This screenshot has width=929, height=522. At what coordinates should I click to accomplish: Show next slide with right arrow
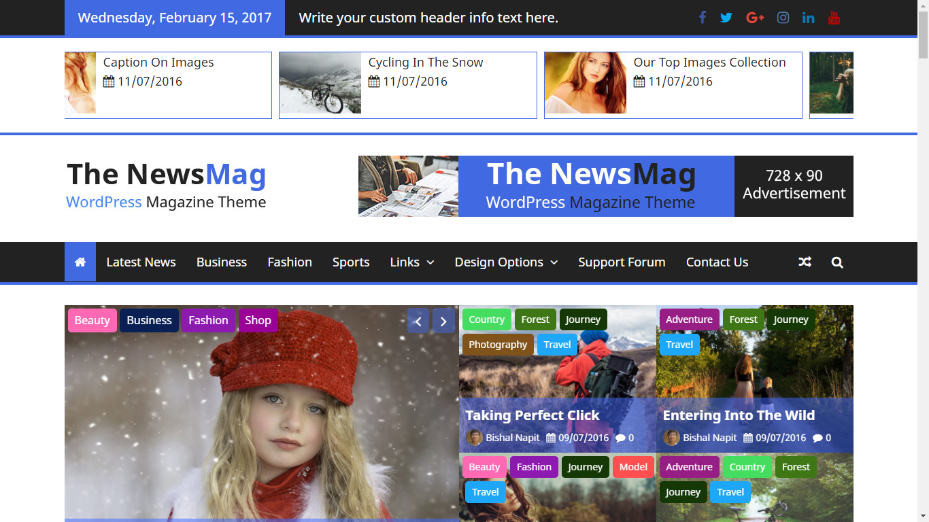[443, 321]
